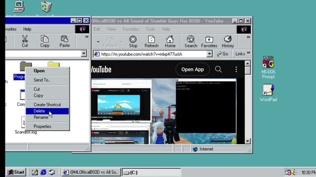This screenshot has width=316, height=177.
Task: Choose Copy in the context menu
Action: click(x=47, y=95)
